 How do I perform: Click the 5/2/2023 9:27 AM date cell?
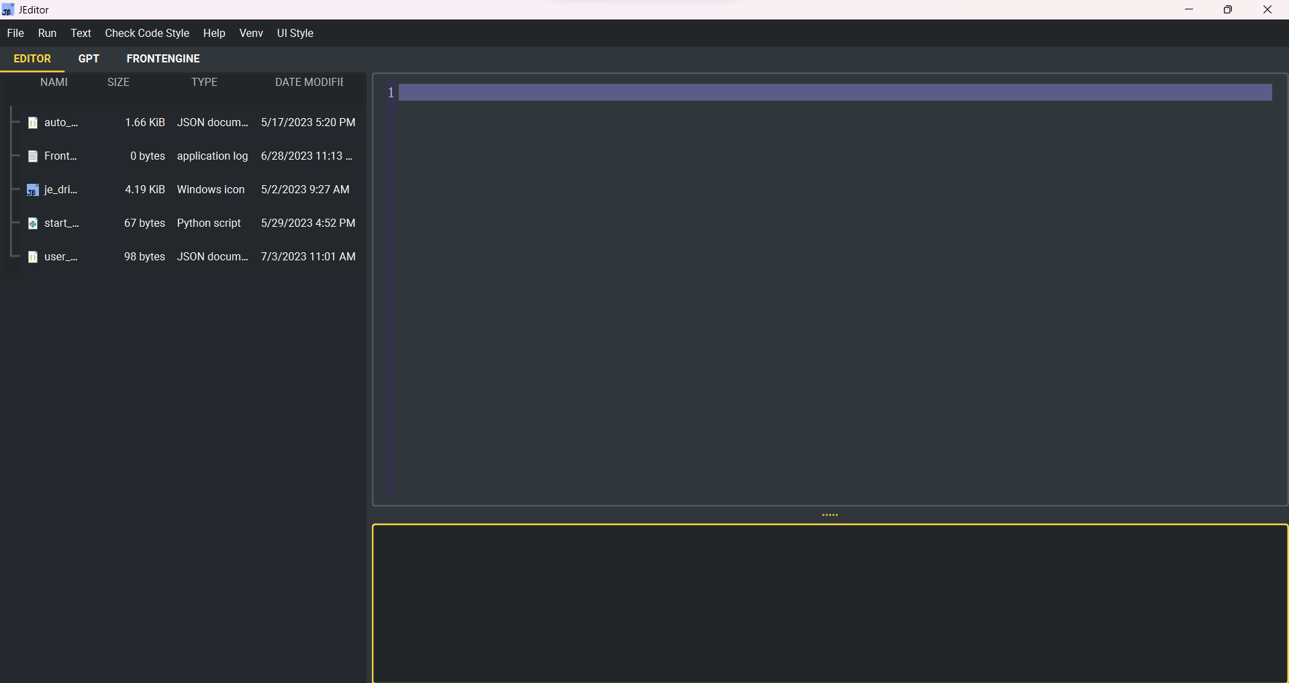point(305,189)
